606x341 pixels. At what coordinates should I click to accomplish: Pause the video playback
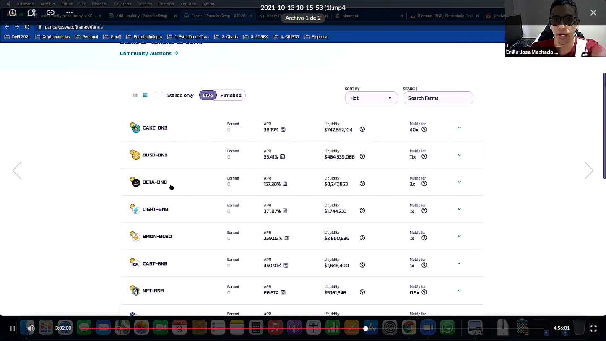coord(13,328)
